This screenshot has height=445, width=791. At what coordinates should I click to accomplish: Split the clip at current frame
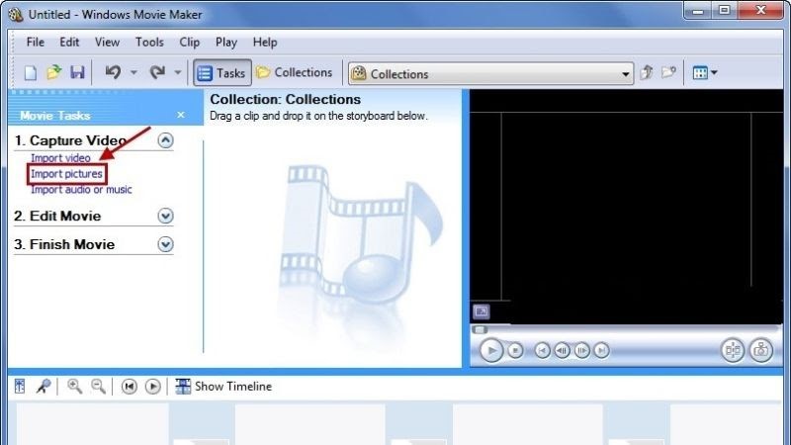(x=733, y=350)
